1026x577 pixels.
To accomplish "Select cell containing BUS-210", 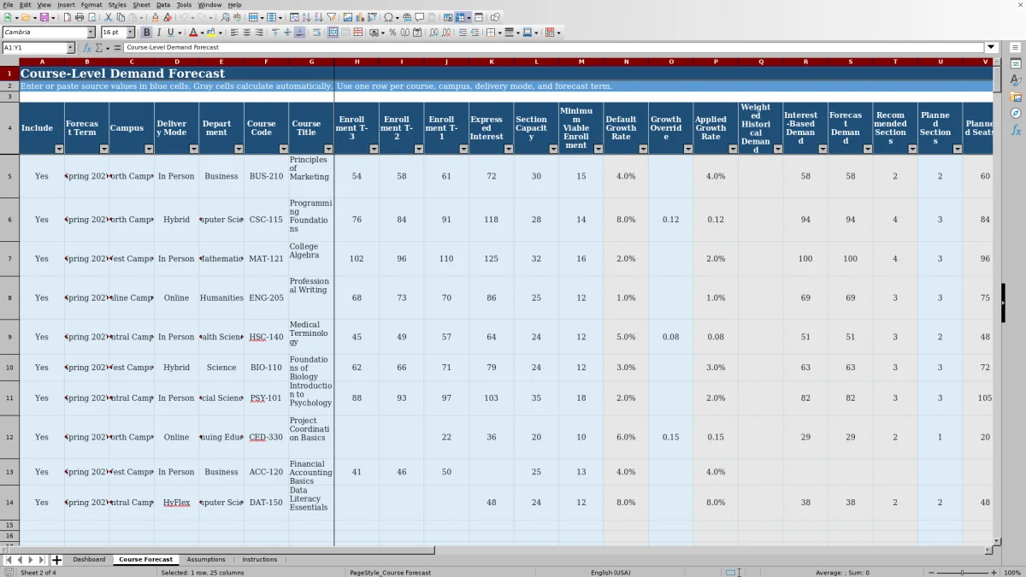I will (266, 176).
